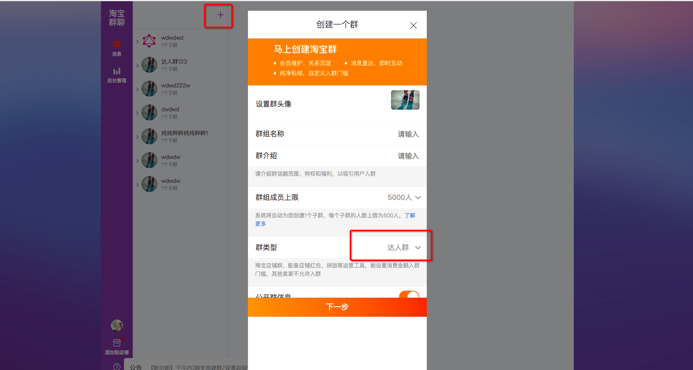693x370 pixels.
Task: Select the wdwd222w group name
Action: [176, 85]
